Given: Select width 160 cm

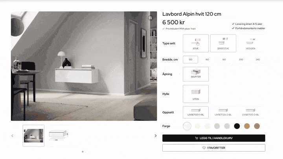Looking at the screenshot, I should (207, 59).
